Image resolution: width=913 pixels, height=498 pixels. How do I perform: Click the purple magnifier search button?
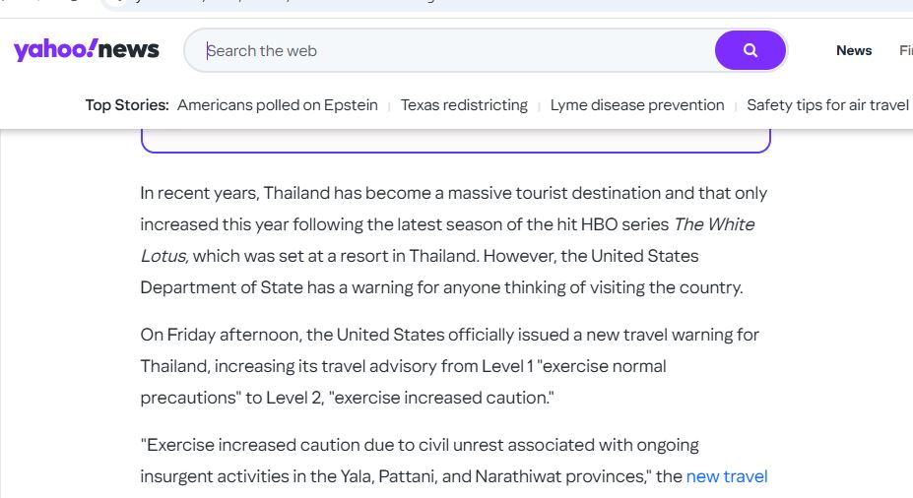tap(750, 50)
